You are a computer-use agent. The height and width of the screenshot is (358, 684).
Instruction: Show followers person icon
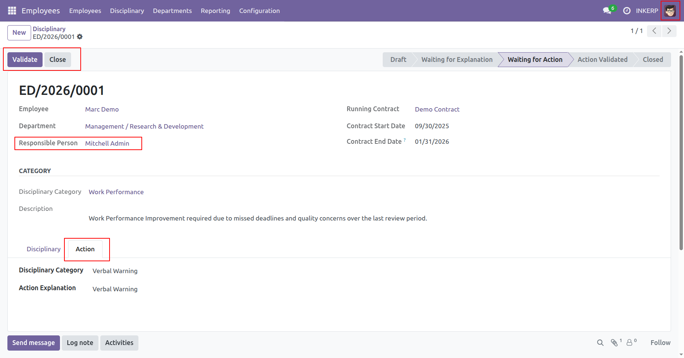click(x=629, y=343)
